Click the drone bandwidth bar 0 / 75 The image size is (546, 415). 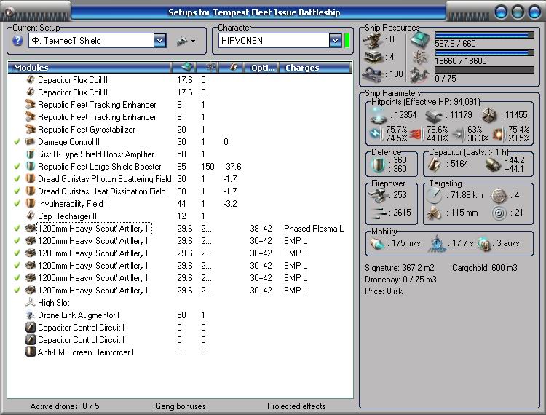pyautogui.click(x=484, y=70)
